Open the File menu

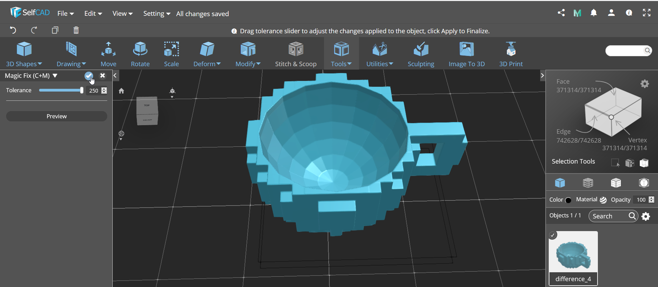point(66,14)
